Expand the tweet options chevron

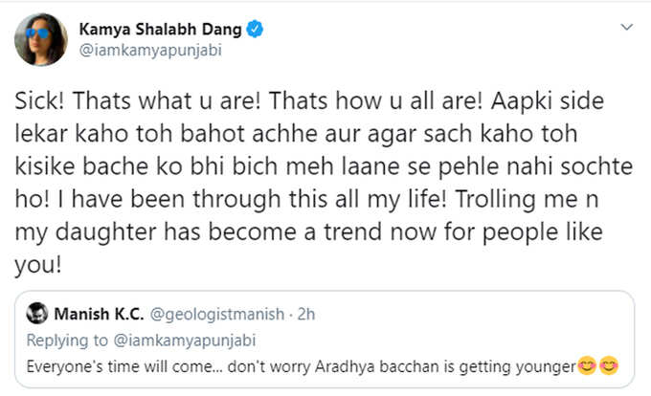click(626, 28)
